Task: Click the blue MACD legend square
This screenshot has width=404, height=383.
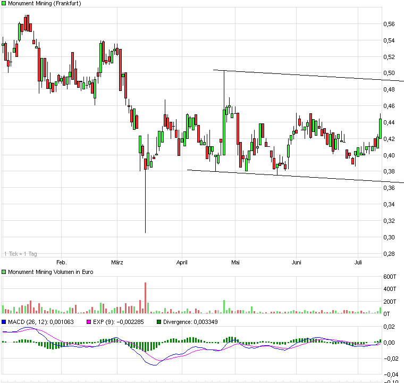Action: point(4,322)
